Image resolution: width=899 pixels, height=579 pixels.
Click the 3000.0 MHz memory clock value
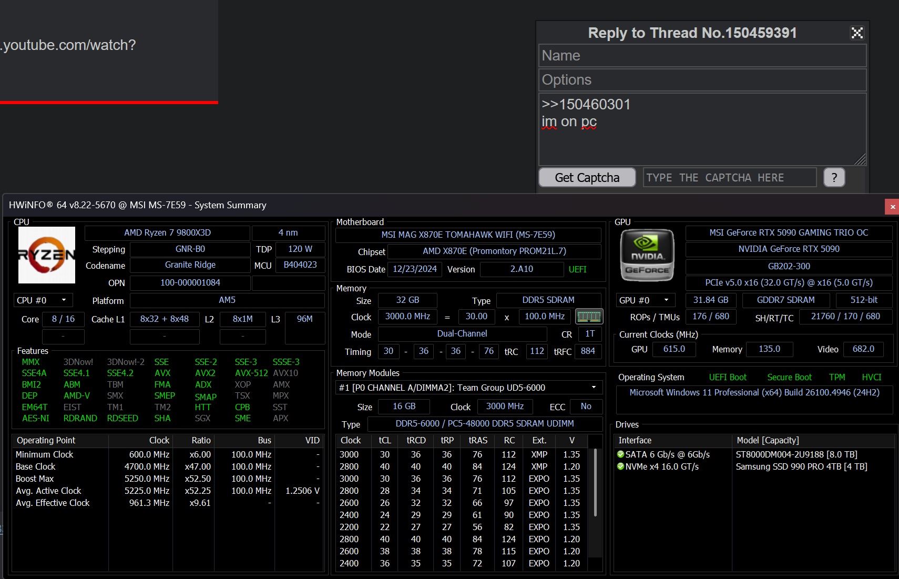pyautogui.click(x=407, y=316)
